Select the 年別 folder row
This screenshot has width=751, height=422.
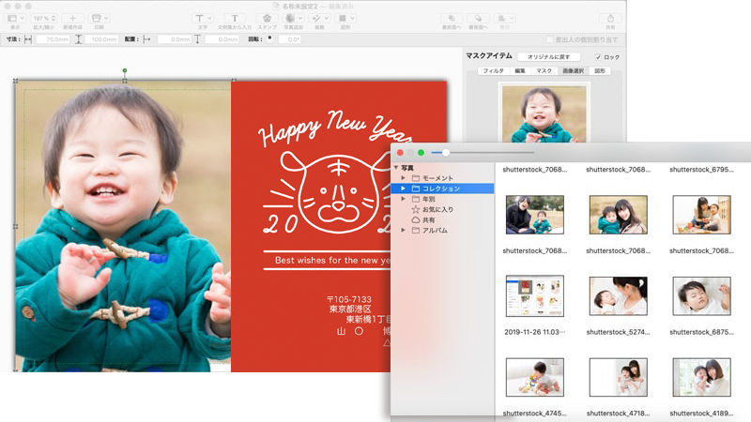443,199
